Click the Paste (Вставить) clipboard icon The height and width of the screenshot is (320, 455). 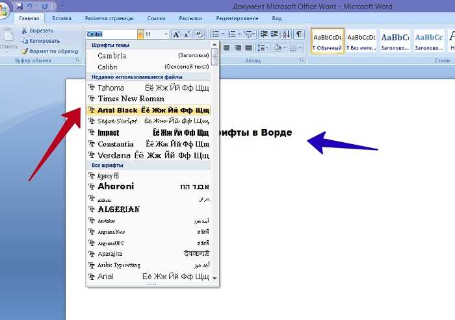coord(8,35)
